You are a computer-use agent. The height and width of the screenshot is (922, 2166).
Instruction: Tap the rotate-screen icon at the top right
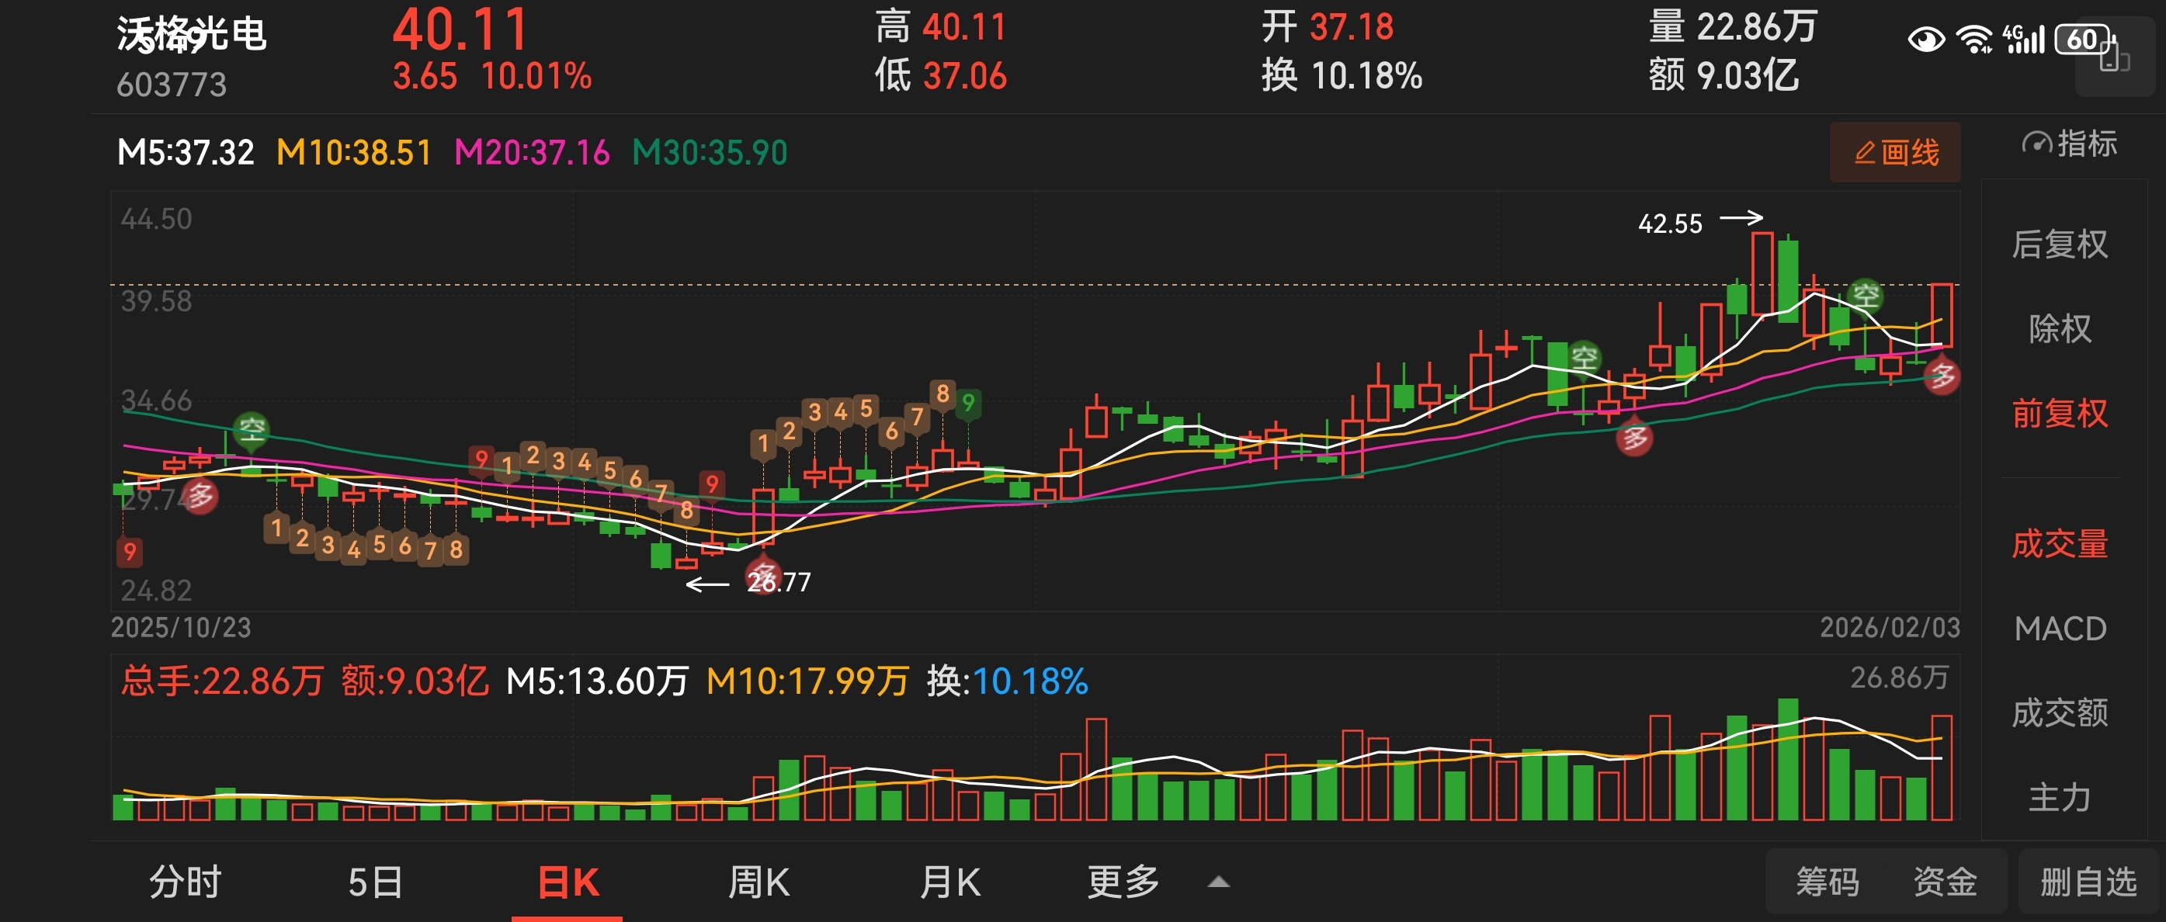(2114, 59)
